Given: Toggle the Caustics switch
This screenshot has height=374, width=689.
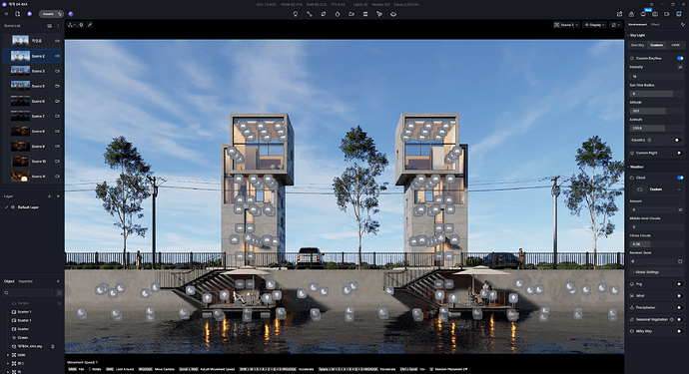Looking at the screenshot, I should coord(679,140).
